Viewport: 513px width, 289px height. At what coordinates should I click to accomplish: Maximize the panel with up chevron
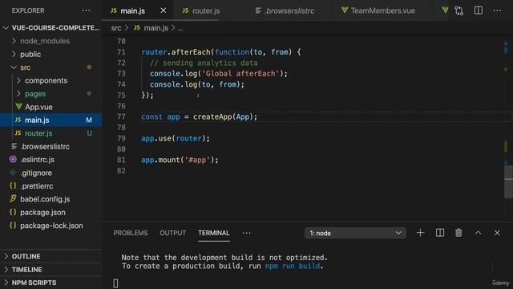pos(478,233)
